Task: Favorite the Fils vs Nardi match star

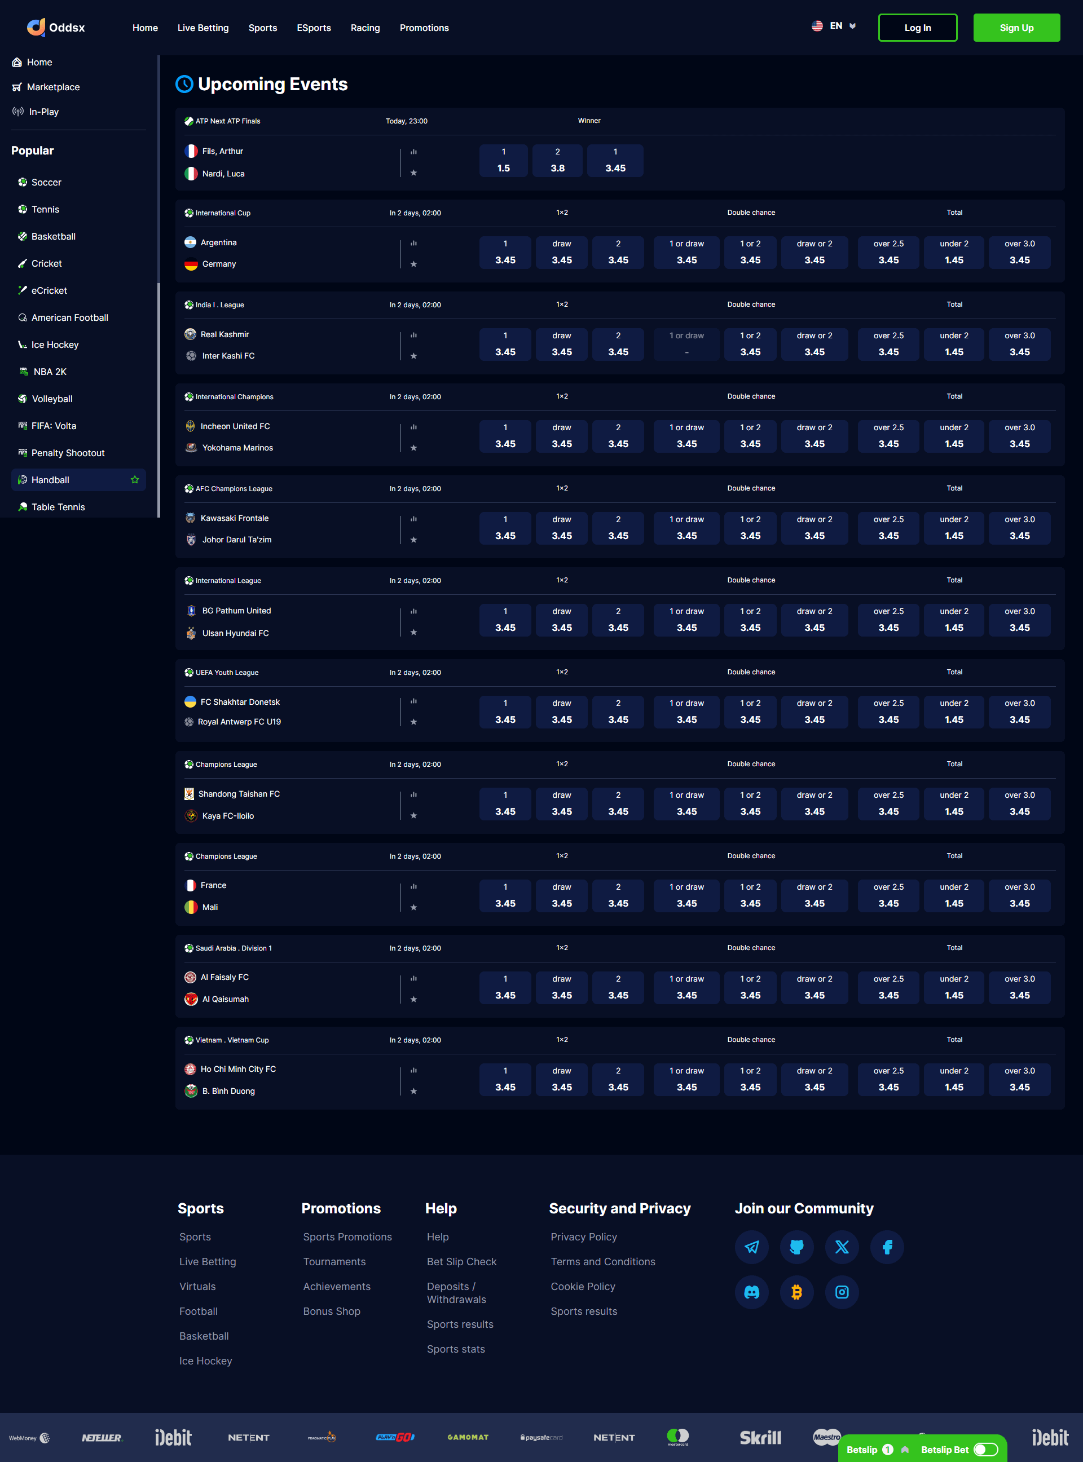Action: pos(413,173)
